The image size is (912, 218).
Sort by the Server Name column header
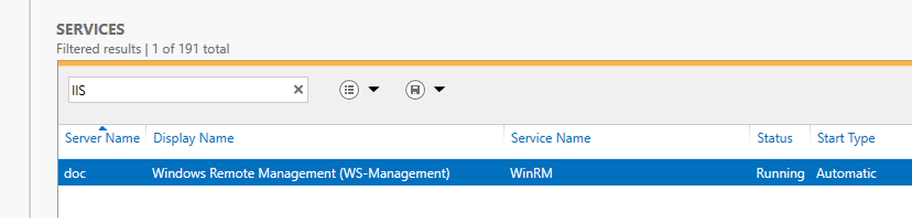click(102, 138)
